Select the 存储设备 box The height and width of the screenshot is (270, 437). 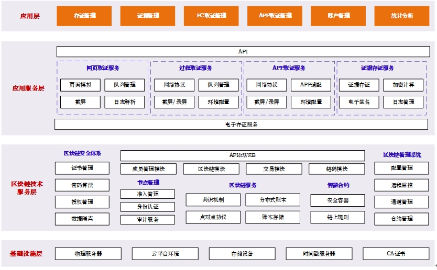[x=242, y=254]
